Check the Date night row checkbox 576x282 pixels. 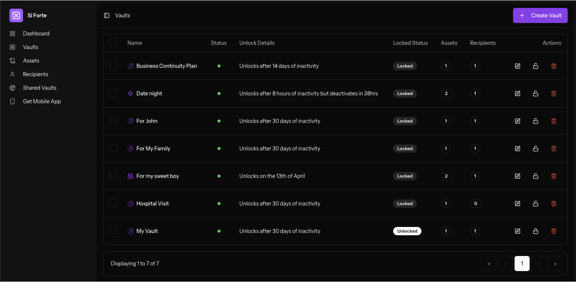pos(113,93)
